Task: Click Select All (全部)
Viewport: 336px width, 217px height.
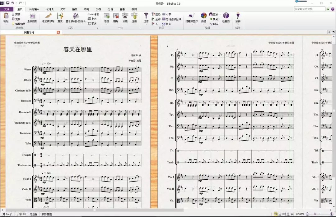Action: point(156,19)
